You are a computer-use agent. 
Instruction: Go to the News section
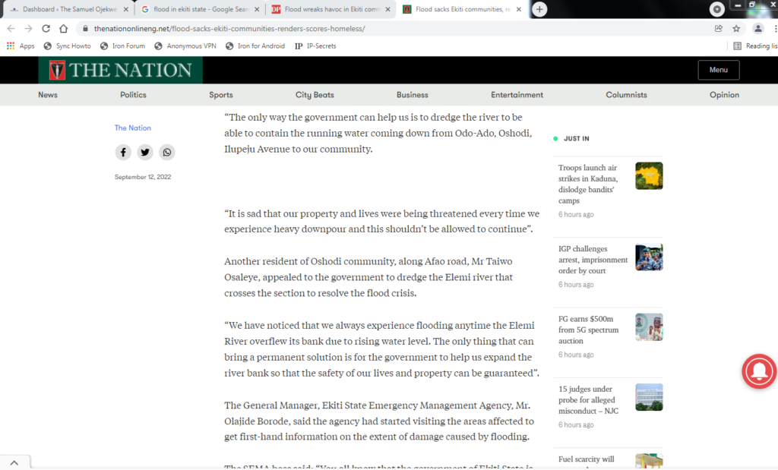[x=48, y=95]
